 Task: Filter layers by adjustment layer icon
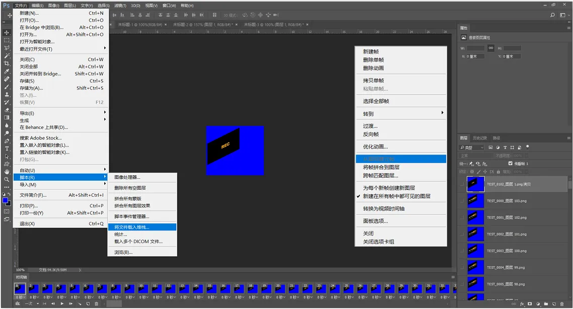(497, 147)
